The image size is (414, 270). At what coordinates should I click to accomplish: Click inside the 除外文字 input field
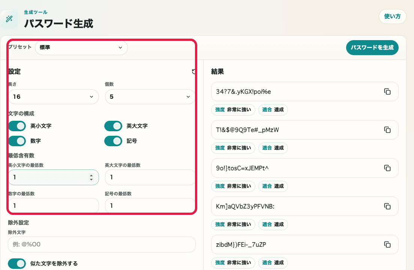pyautogui.click(x=101, y=244)
